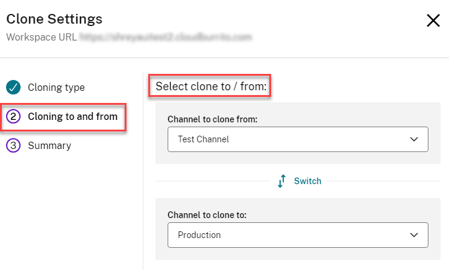Close the Clone Settings dialog
This screenshot has height=275, width=449.
433,21
